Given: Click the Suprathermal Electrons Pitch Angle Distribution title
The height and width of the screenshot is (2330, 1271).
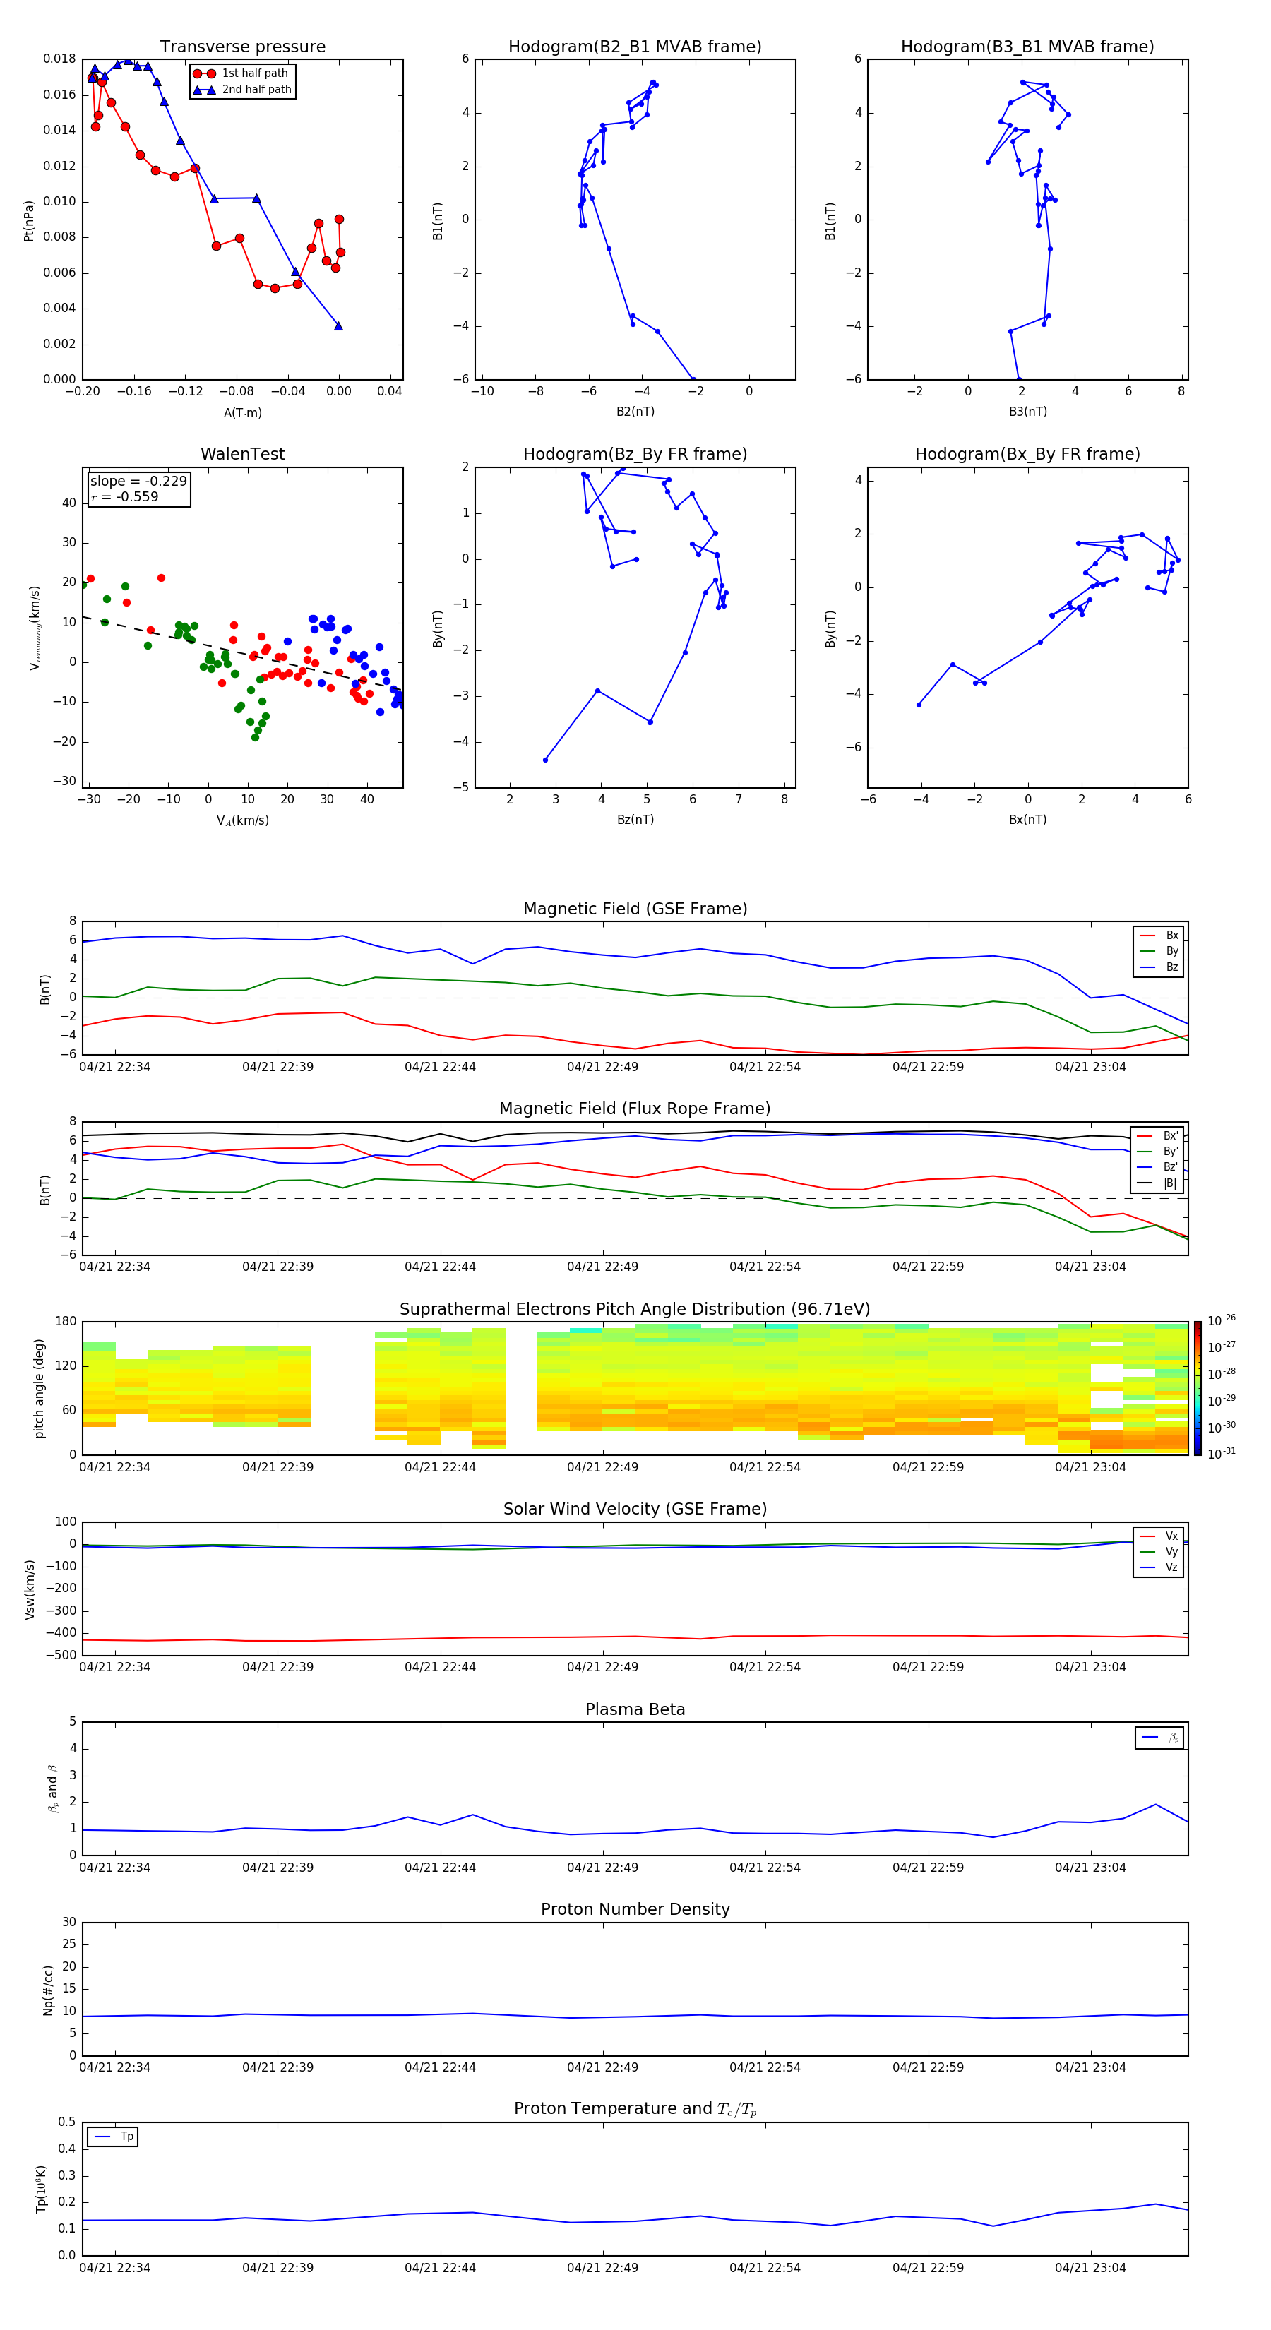Looking at the screenshot, I should coord(635,1310).
